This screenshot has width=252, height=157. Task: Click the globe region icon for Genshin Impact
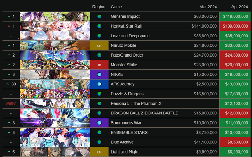pos(99,16)
